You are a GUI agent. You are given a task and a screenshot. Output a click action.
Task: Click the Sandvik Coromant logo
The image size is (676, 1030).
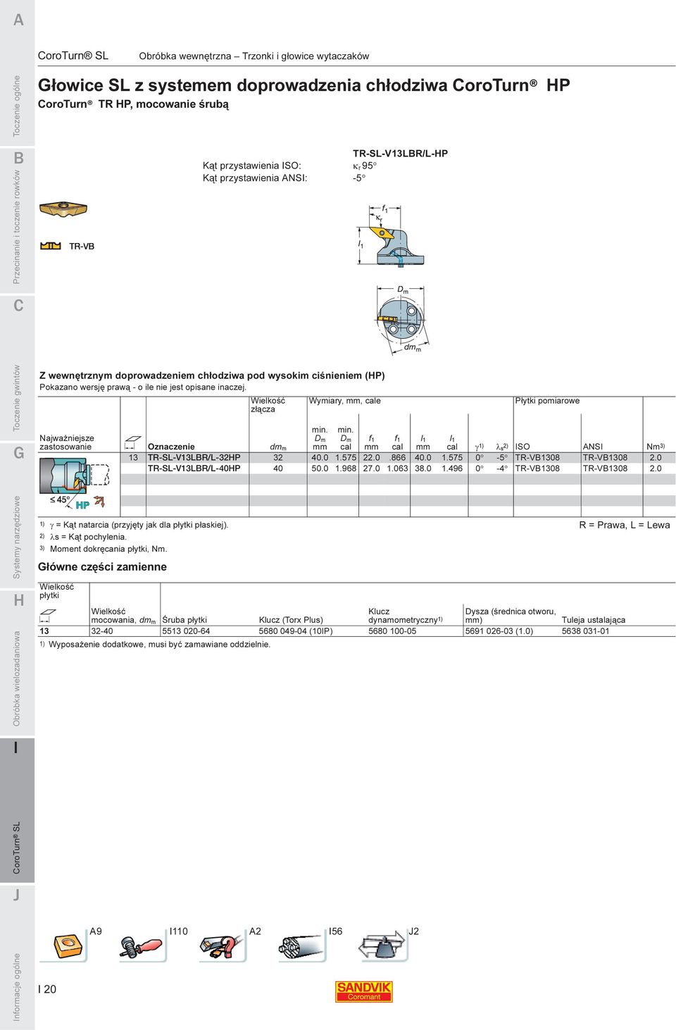coord(363,991)
